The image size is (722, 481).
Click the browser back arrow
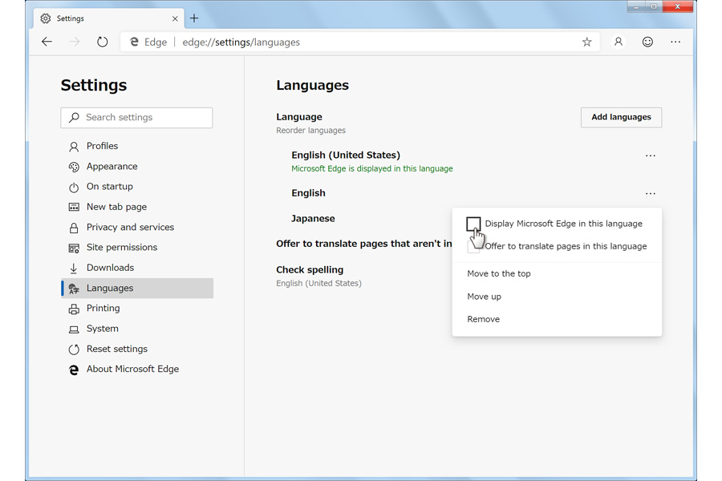(x=47, y=42)
